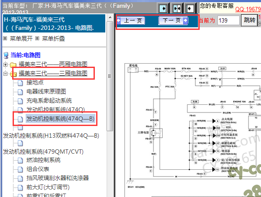This screenshot has width=261, height=197.
Task: Click the X-06 connector label in diagram
Action: pyautogui.click(x=195, y=102)
